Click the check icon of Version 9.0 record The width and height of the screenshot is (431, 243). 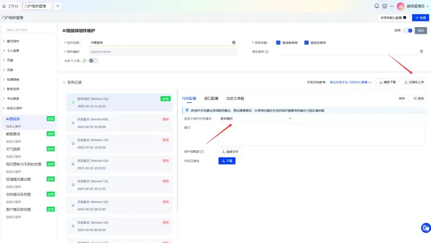(73, 102)
